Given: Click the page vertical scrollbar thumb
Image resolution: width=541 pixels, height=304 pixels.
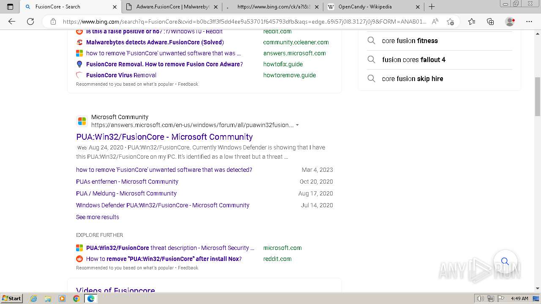Looking at the screenshot, I should pyautogui.click(x=537, y=97).
